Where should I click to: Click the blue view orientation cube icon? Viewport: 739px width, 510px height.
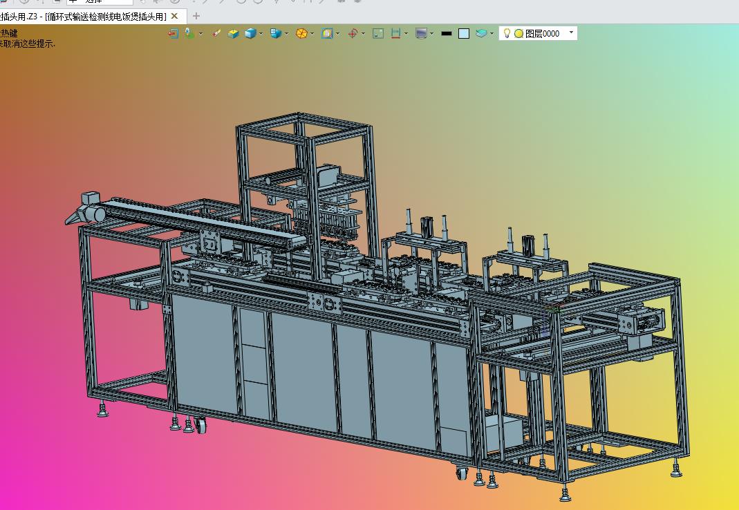(x=276, y=33)
